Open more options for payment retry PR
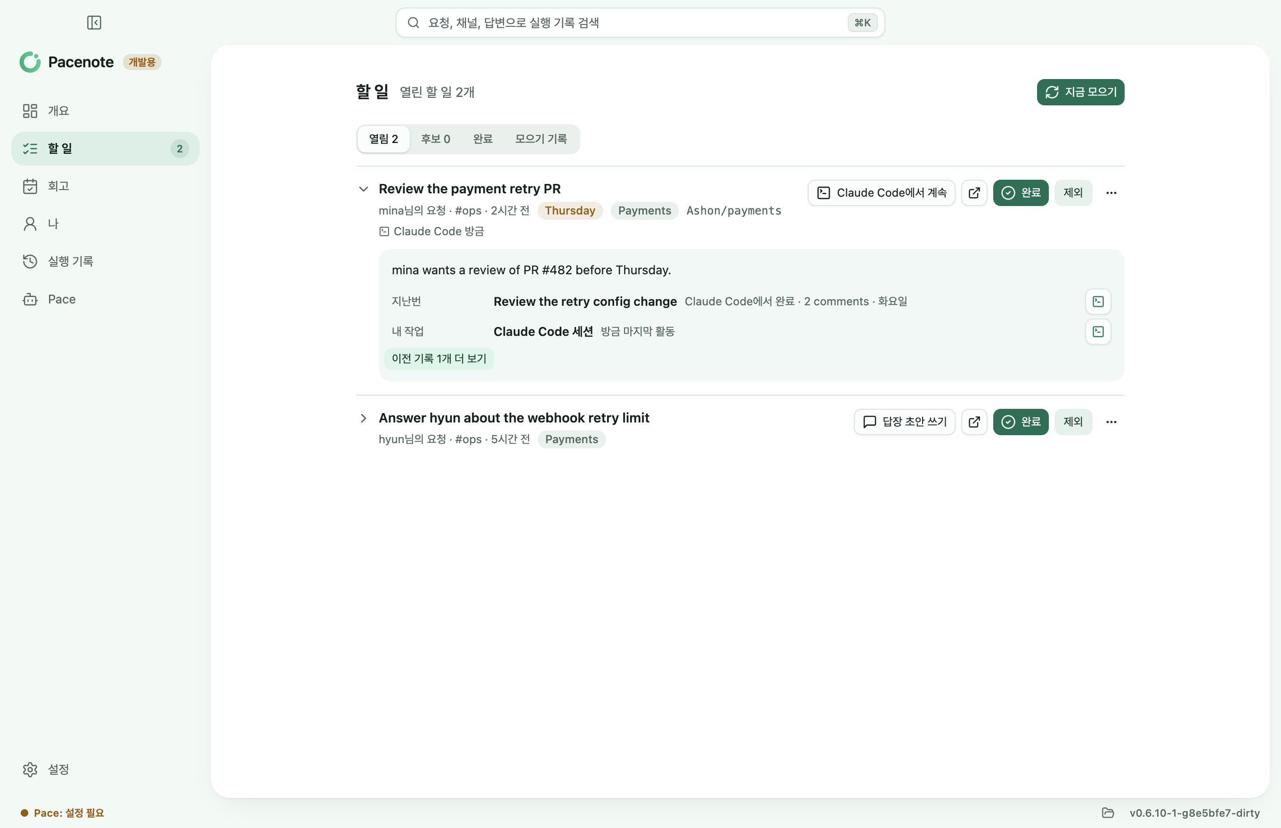1281x828 pixels. (x=1111, y=193)
